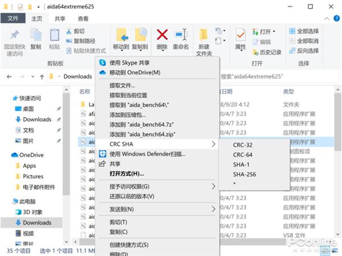
Task: Open the new item dropdown in ribbon
Action: pos(220,31)
